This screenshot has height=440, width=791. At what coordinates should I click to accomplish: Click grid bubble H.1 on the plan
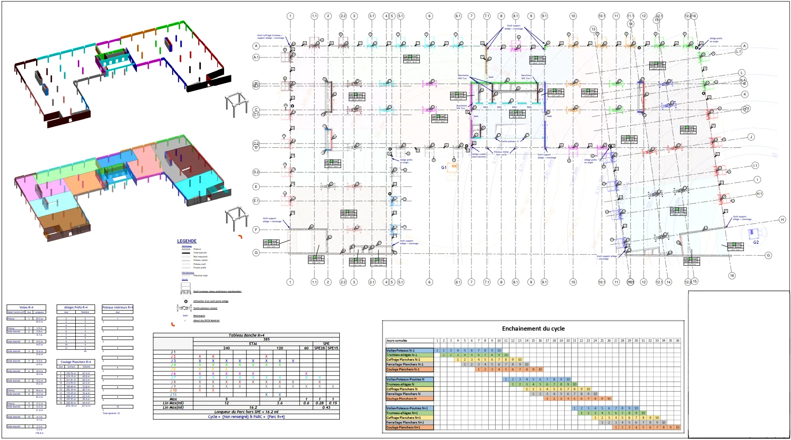[759, 194]
